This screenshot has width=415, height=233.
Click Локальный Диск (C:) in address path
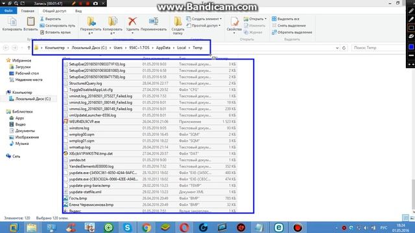89,48
